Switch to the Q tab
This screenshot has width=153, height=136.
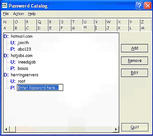42,22
